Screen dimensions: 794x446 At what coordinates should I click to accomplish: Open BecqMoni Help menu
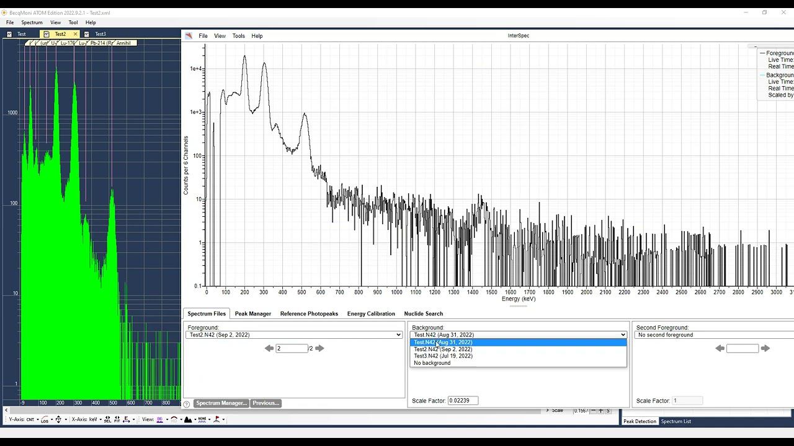coord(91,22)
